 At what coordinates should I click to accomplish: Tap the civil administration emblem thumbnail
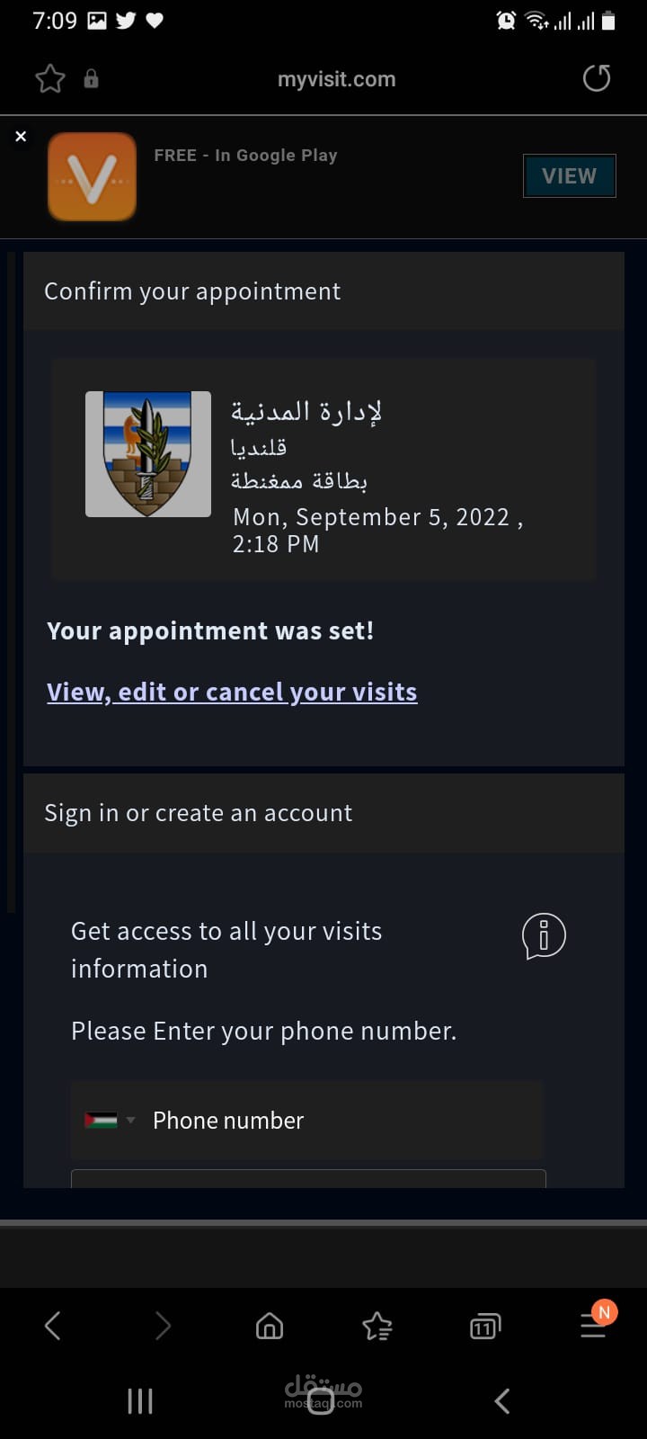[148, 454]
